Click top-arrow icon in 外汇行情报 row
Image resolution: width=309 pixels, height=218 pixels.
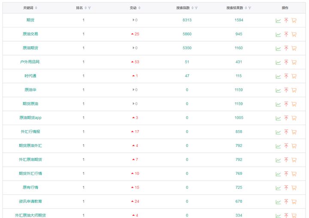tap(286, 132)
